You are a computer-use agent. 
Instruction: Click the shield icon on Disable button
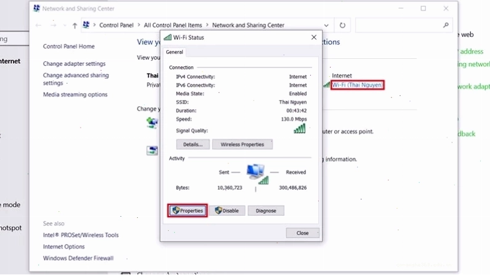point(219,211)
